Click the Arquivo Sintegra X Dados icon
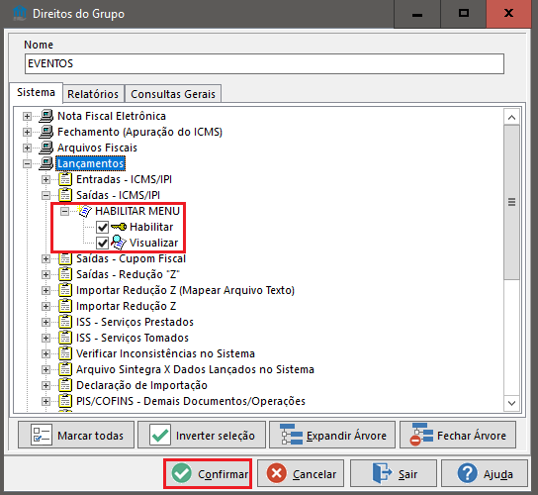Screen dimensions: 538x495 (x=65, y=369)
